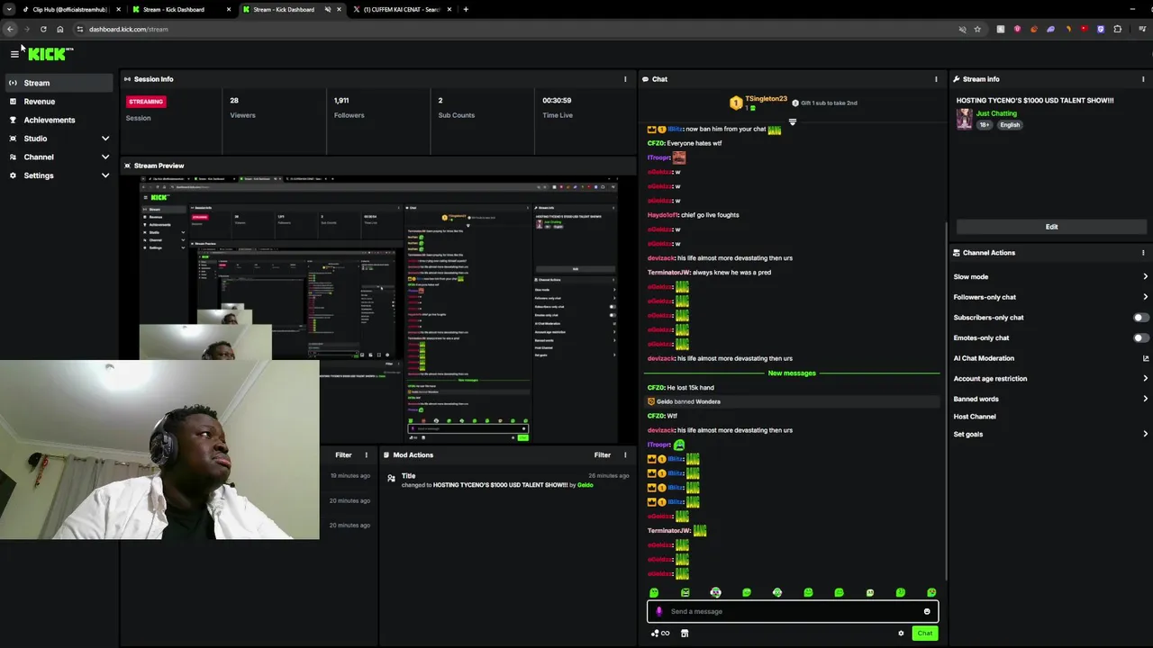Click Host Channel action
The image size is (1153, 648).
[975, 417]
